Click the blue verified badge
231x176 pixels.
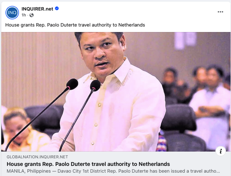tap(57, 8)
